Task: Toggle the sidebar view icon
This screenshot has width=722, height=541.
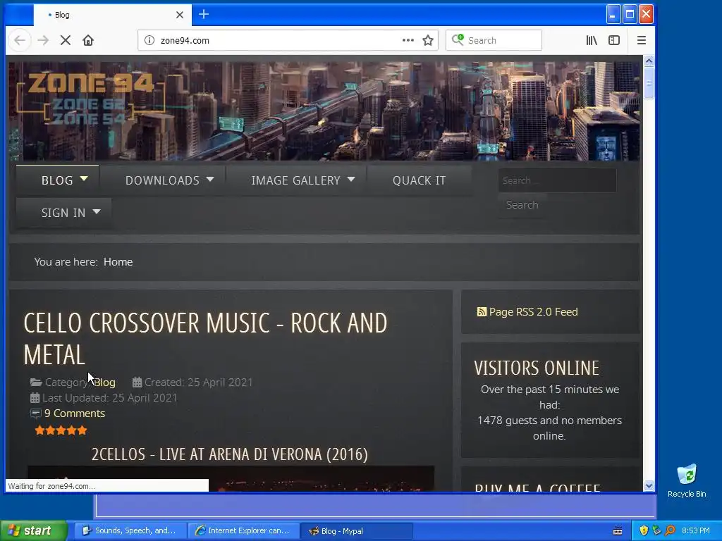Action: coord(614,40)
